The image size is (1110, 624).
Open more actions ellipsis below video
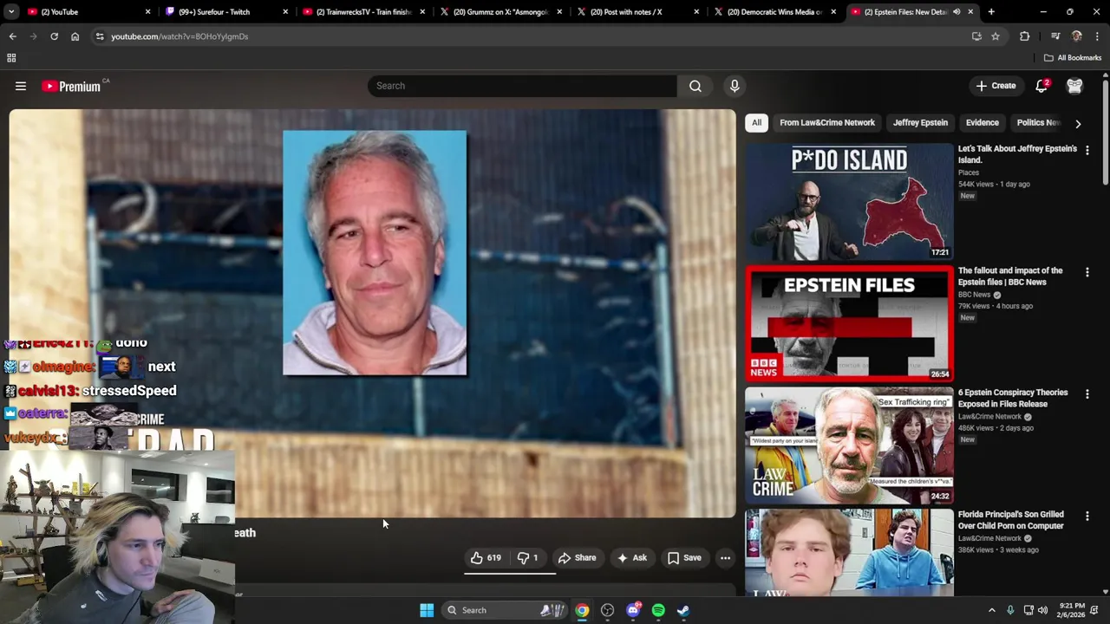(726, 558)
